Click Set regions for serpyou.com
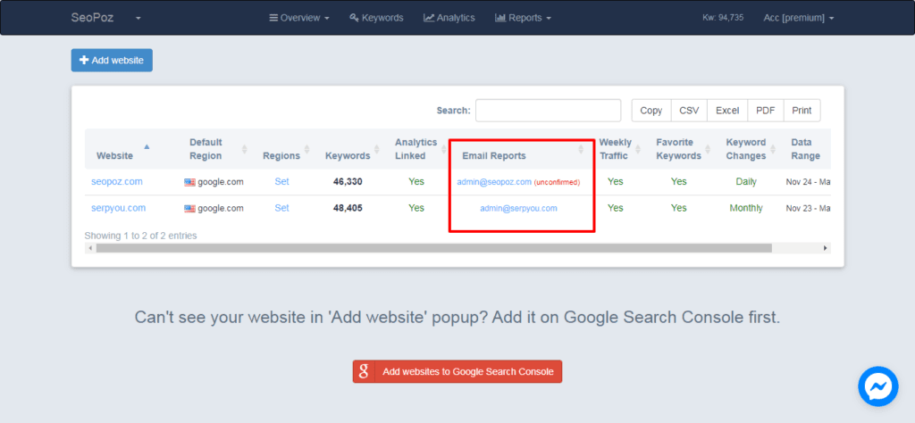 click(x=281, y=208)
